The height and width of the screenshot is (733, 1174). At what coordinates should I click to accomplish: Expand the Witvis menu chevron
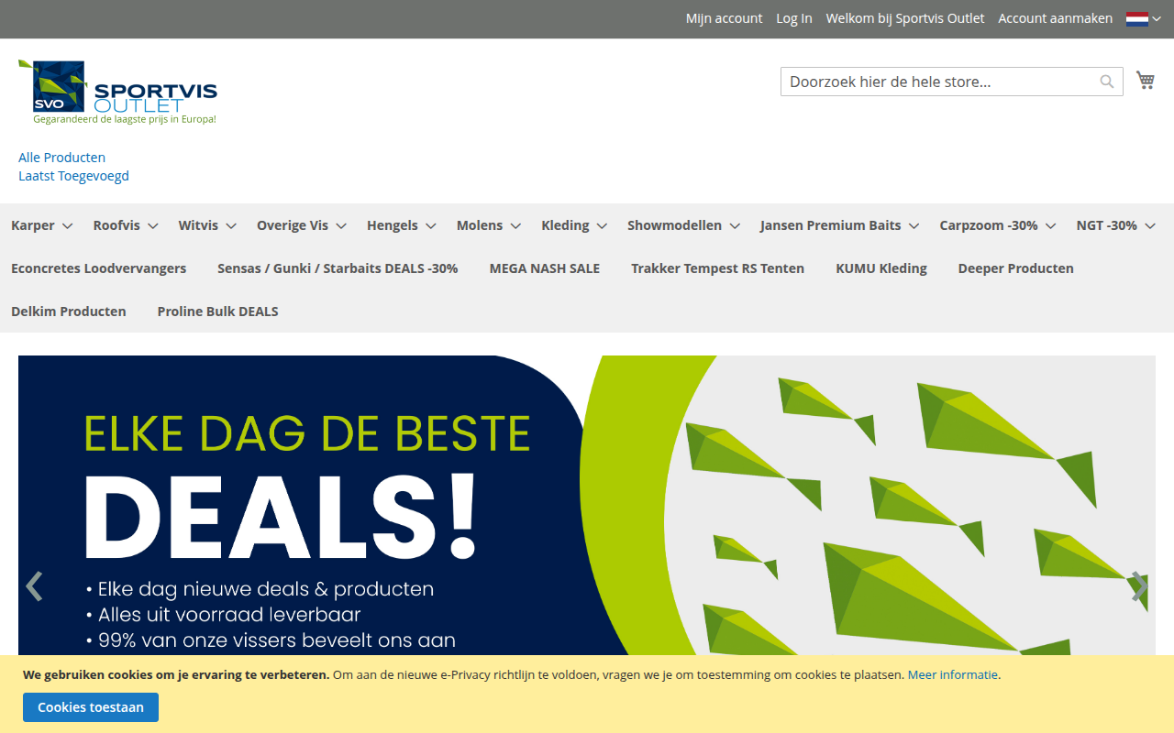click(231, 226)
